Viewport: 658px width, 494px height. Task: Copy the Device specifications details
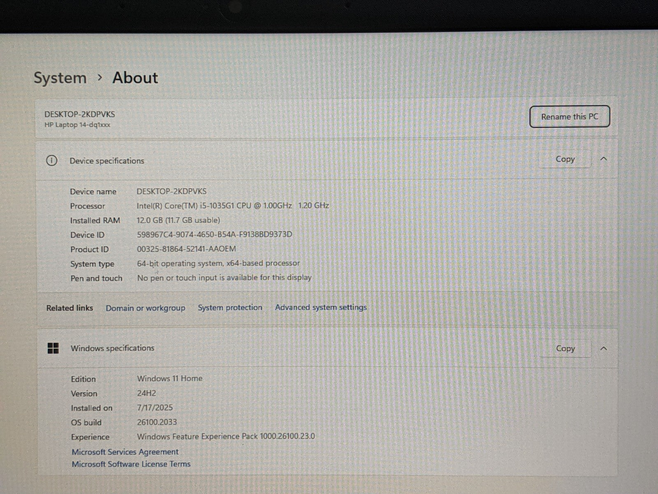(565, 159)
